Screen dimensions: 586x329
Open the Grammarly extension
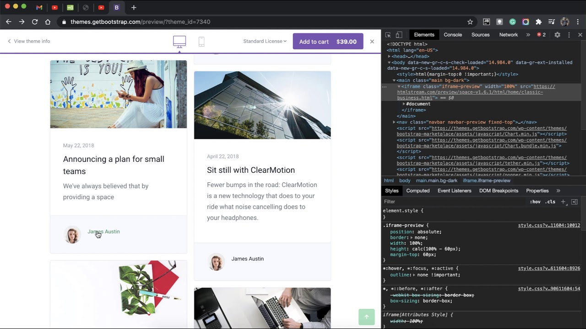coord(512,21)
